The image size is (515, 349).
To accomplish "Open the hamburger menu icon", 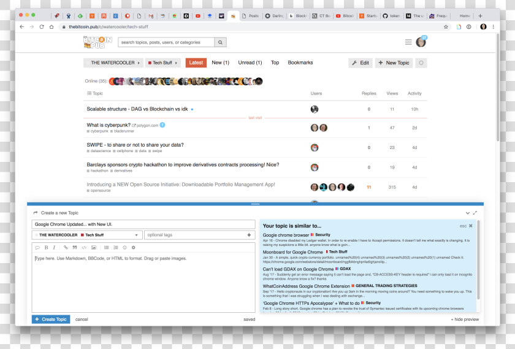I will 408,42.
